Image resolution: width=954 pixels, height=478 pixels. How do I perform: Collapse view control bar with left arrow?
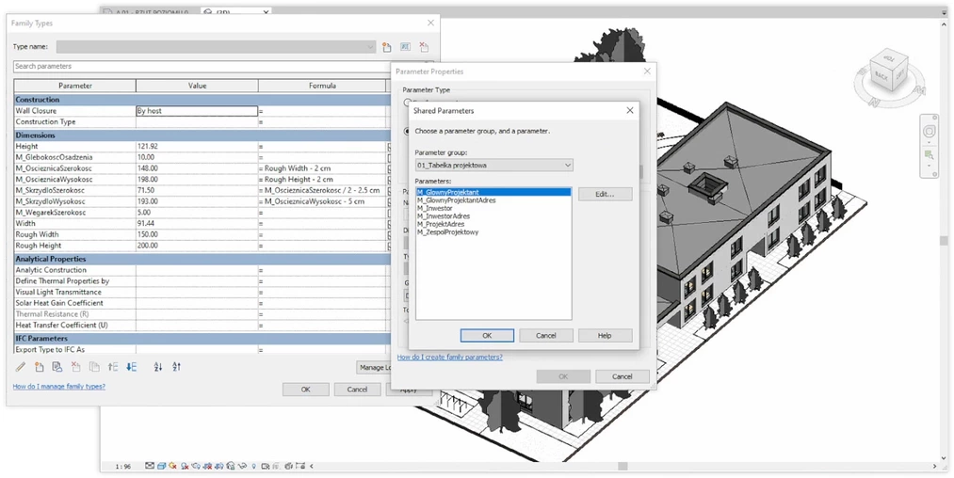point(312,467)
